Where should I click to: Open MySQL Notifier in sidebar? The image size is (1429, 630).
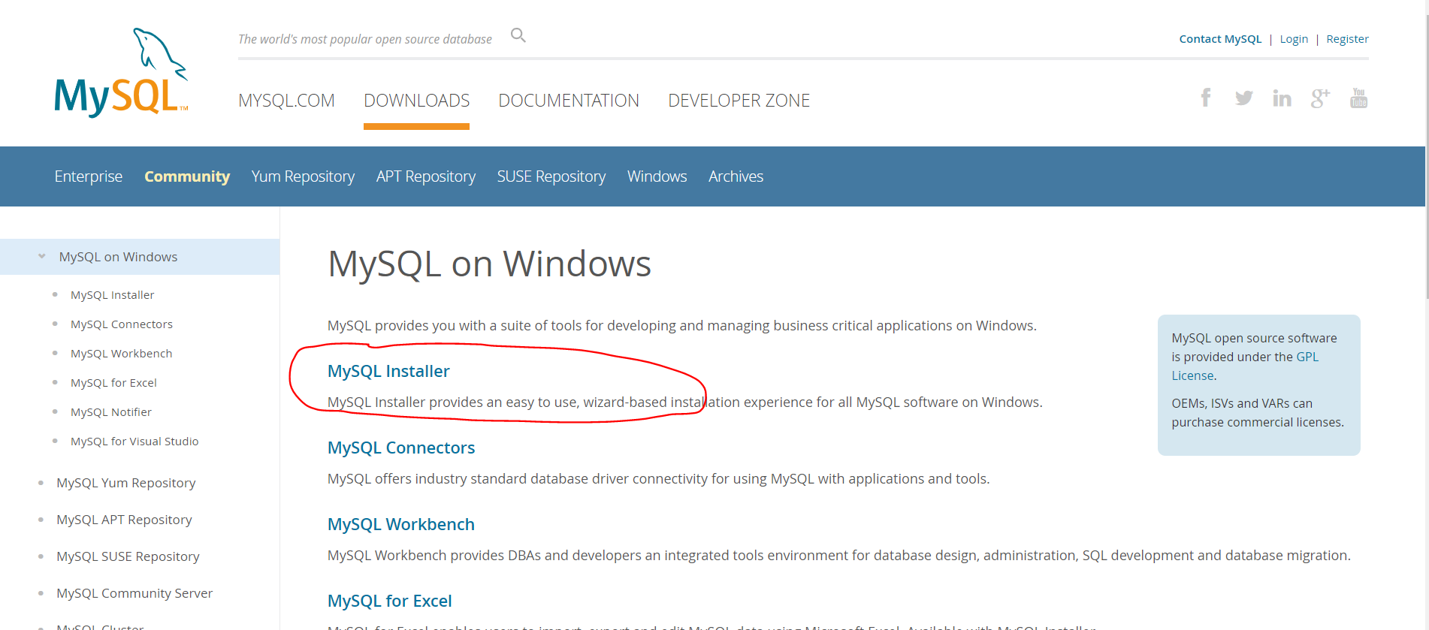click(111, 412)
